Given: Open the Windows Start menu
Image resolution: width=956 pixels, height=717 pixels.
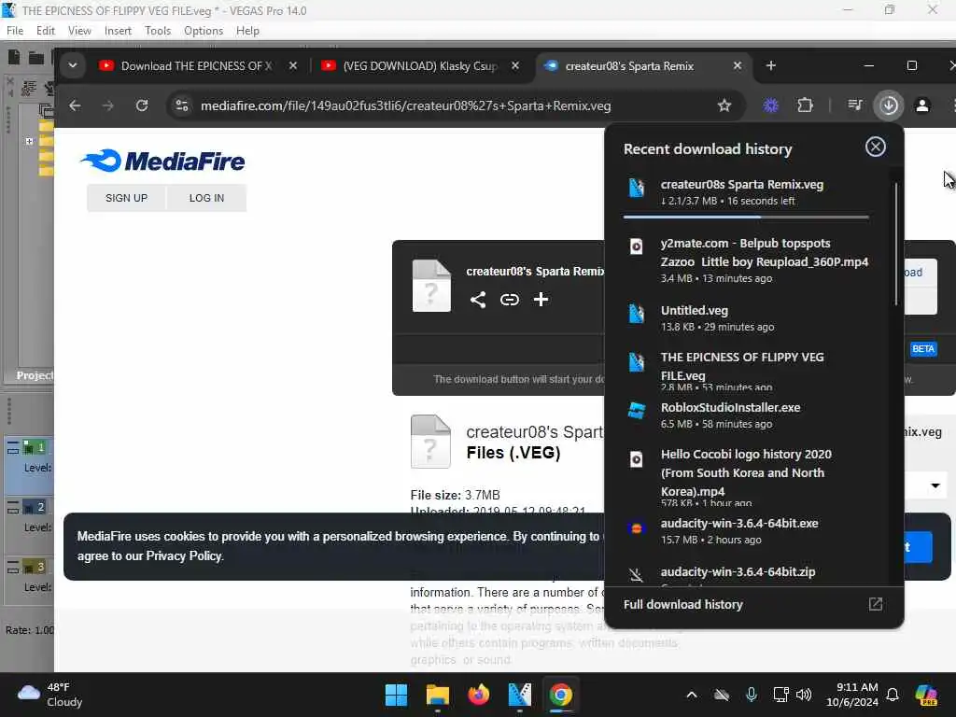Looking at the screenshot, I should 396,695.
